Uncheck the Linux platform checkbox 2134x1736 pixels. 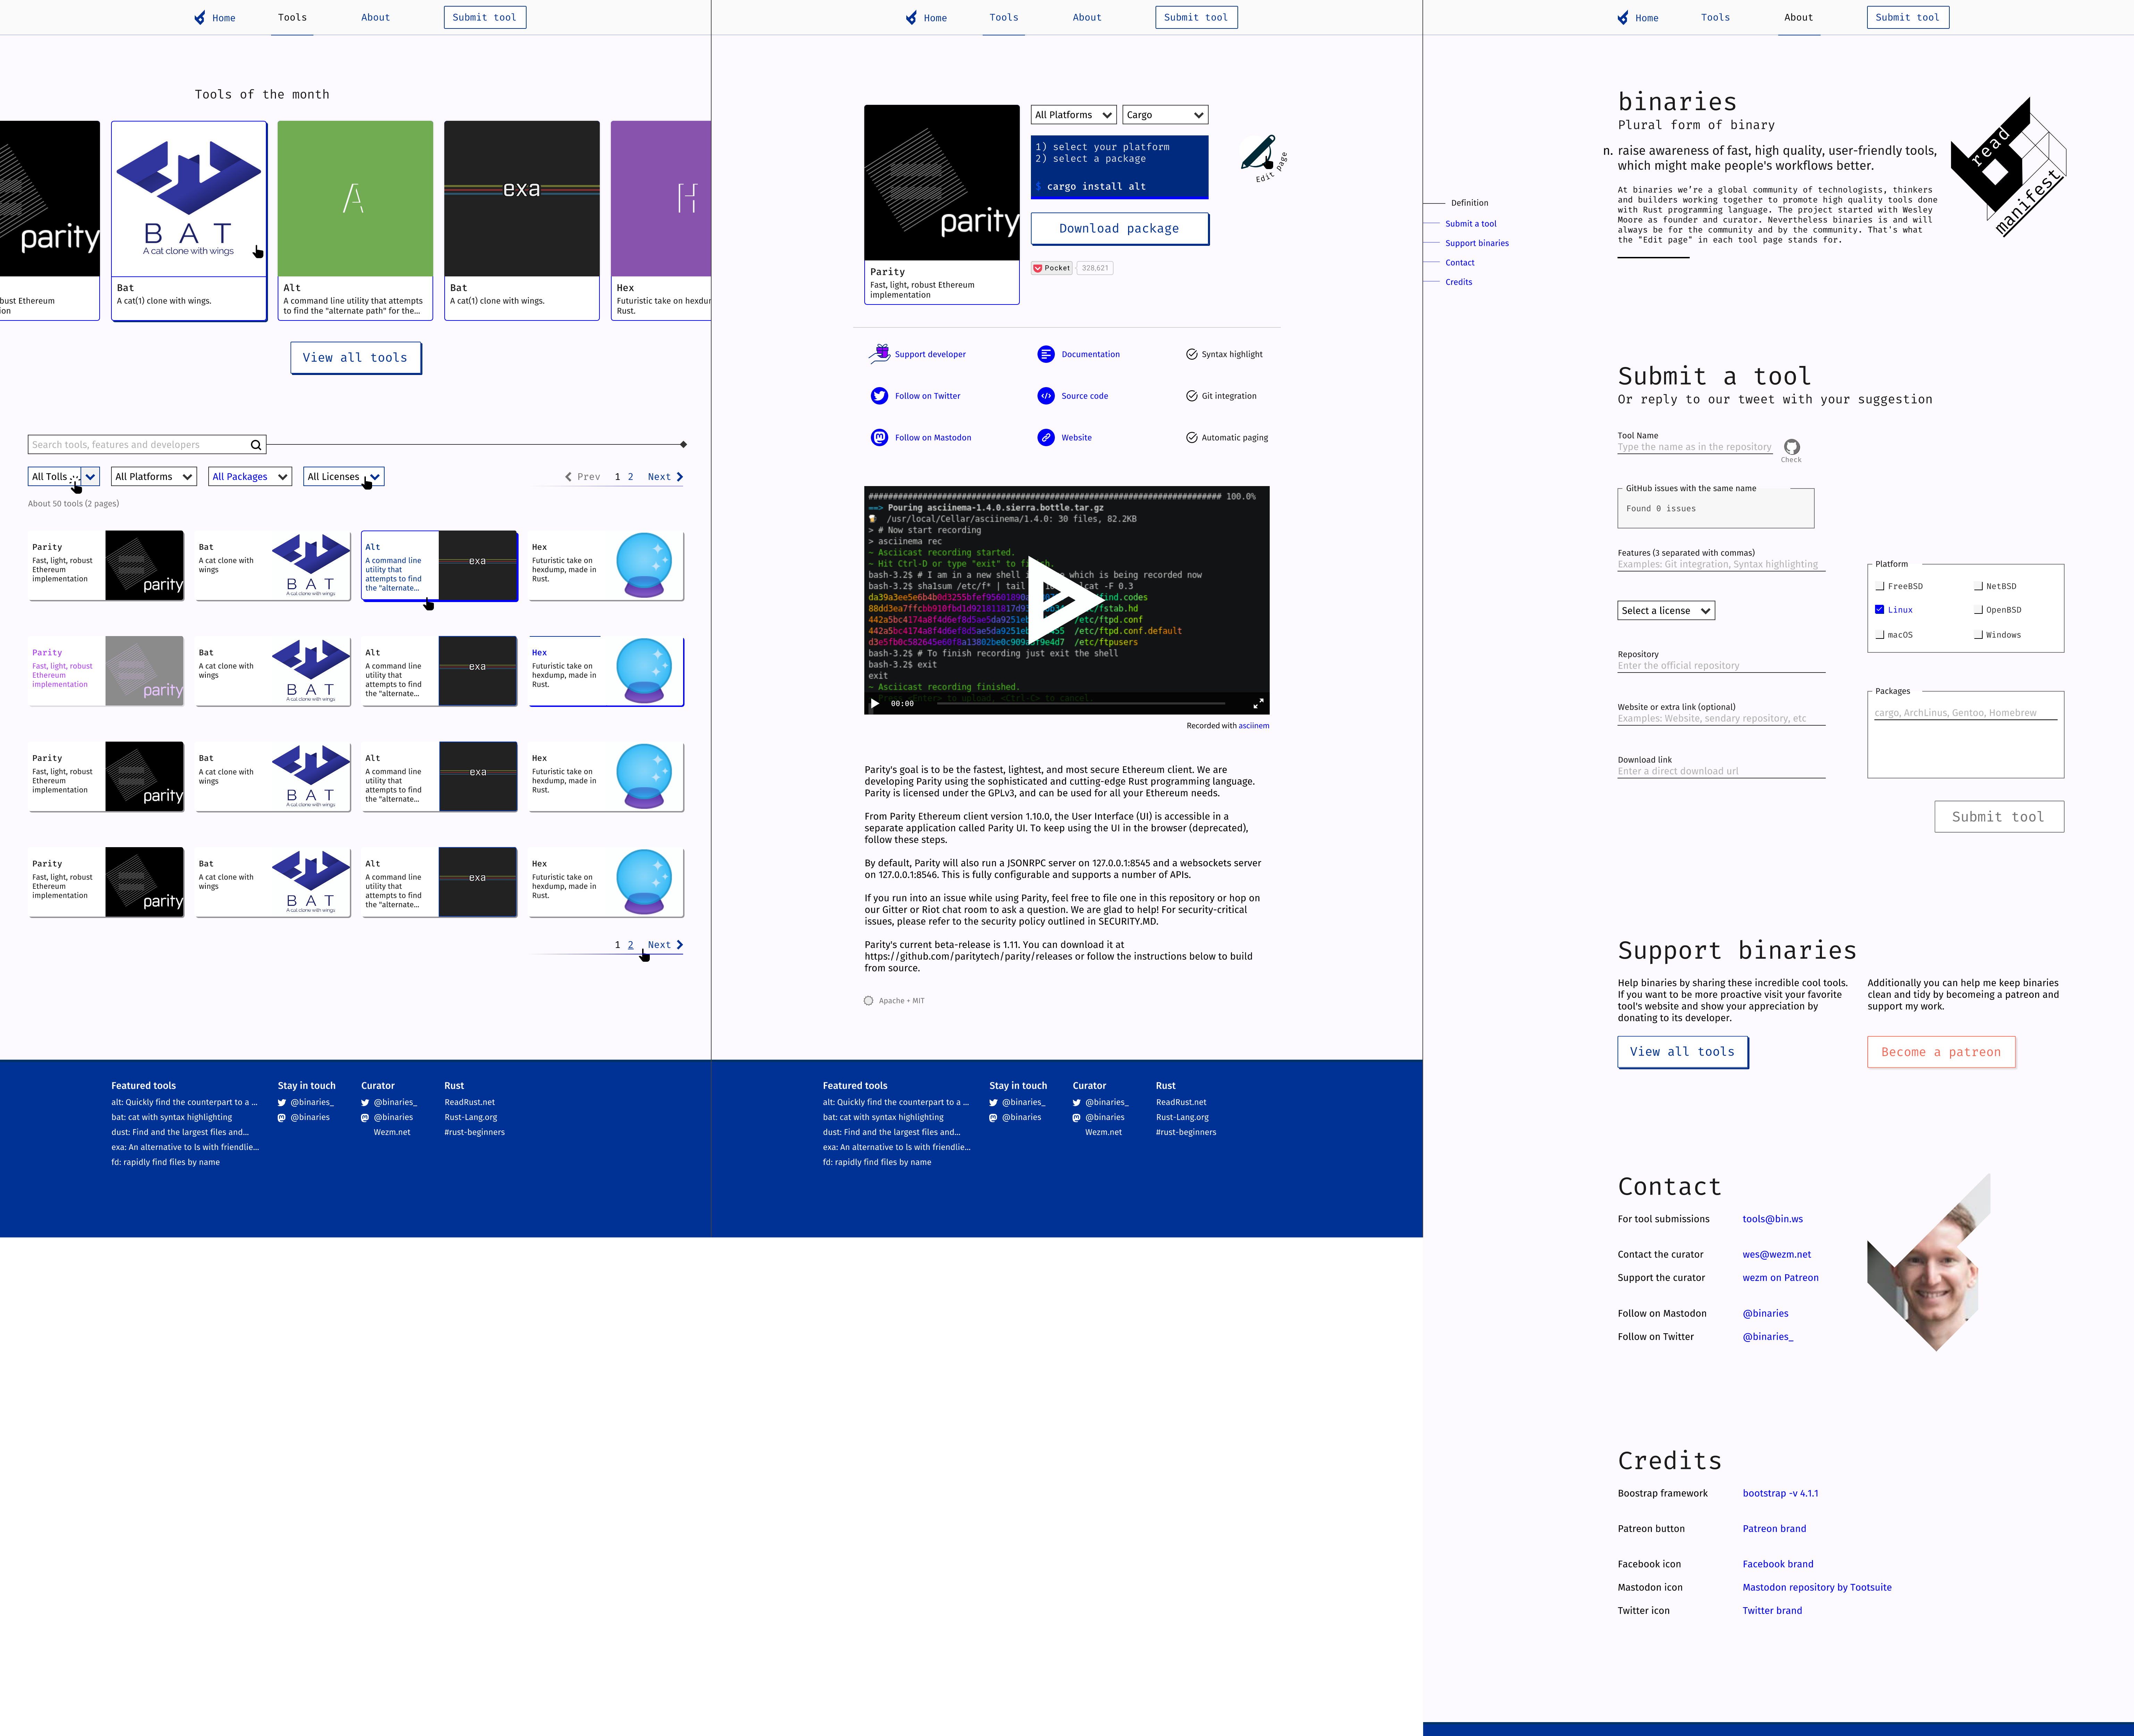(x=1879, y=609)
